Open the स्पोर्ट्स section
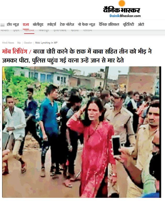The width and height of the screenshot is (165, 201). (x=52, y=24)
